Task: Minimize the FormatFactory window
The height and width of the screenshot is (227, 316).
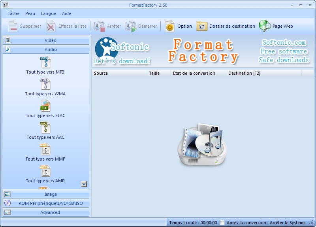Action: click(292, 6)
